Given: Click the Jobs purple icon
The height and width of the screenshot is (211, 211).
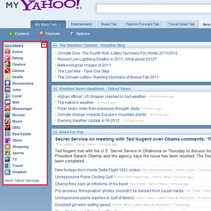Looking at the screenshot, I should tap(7, 89).
